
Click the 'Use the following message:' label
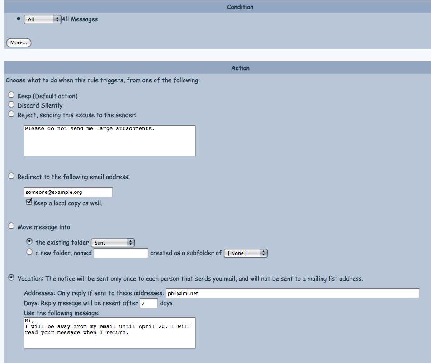click(x=62, y=313)
